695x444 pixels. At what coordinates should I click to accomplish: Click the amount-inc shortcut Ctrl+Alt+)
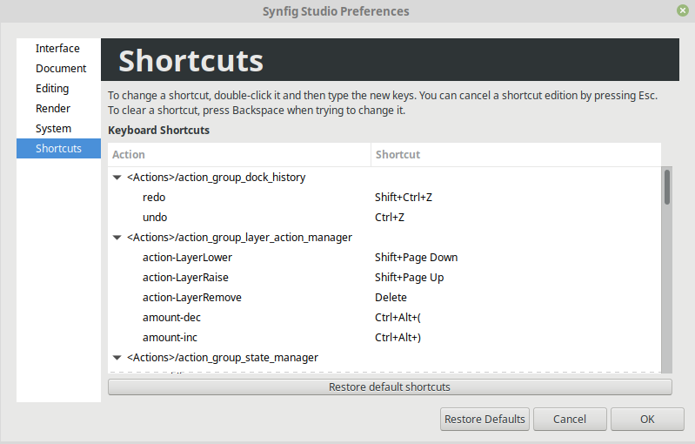pyautogui.click(x=398, y=338)
